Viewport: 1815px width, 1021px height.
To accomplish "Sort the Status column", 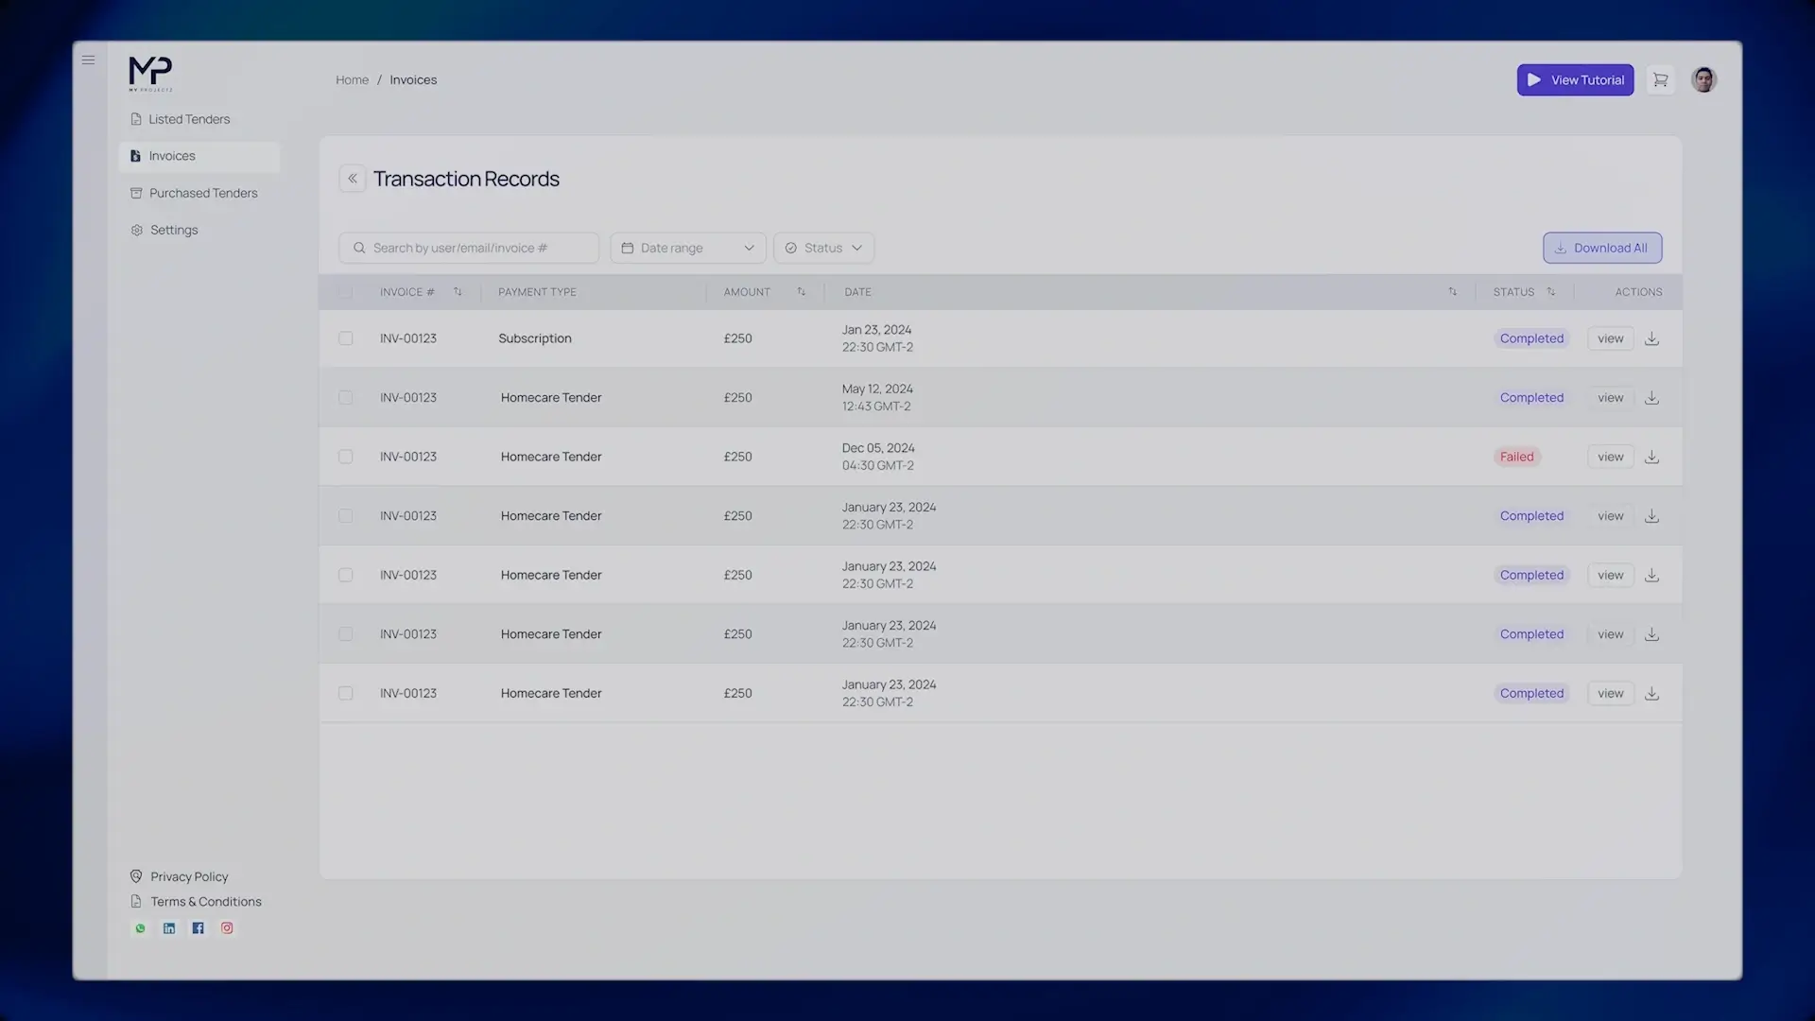I will click(x=1550, y=292).
